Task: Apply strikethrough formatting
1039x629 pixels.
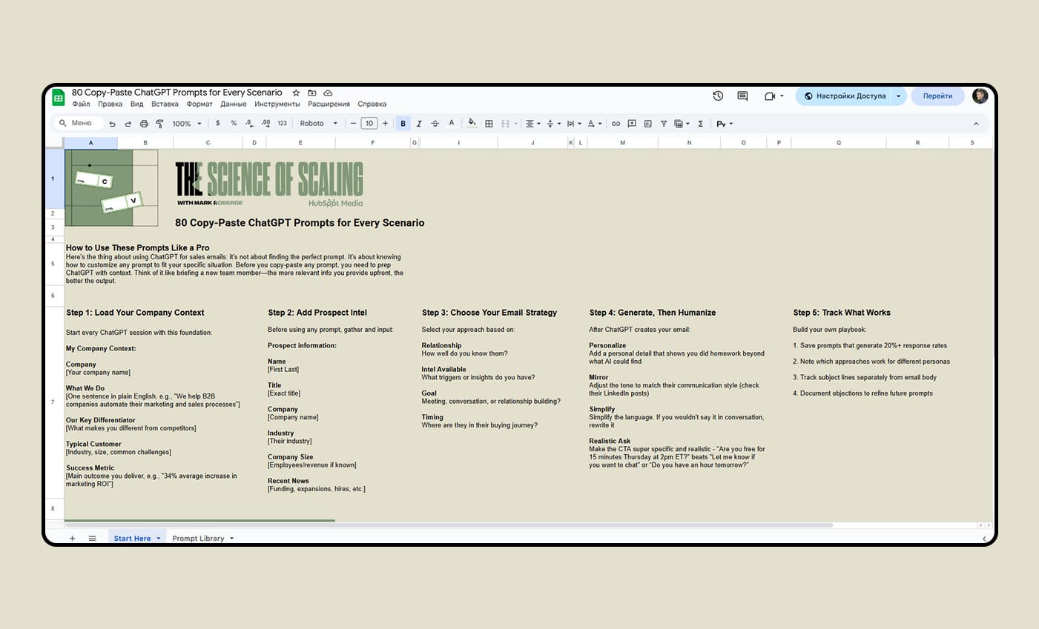Action: (435, 124)
